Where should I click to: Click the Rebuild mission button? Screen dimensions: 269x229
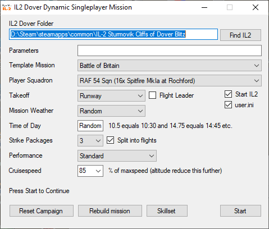click(x=110, y=211)
